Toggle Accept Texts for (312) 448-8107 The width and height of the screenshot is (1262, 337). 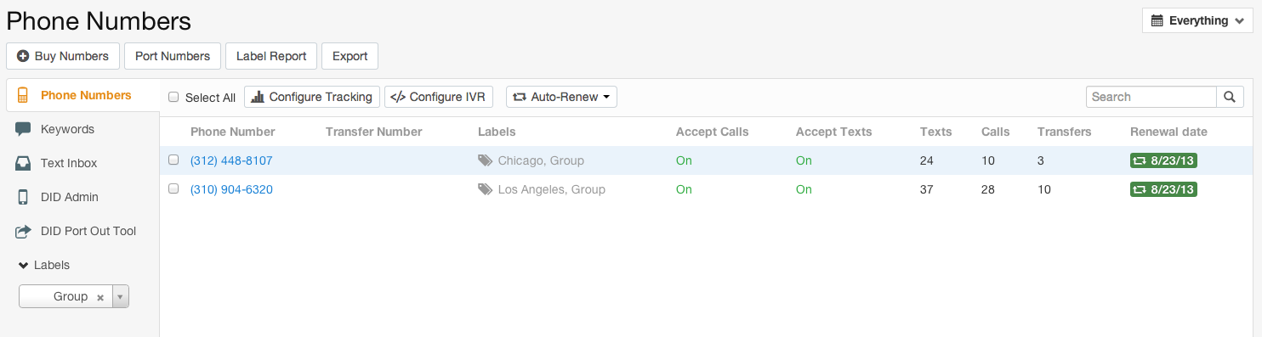click(804, 160)
